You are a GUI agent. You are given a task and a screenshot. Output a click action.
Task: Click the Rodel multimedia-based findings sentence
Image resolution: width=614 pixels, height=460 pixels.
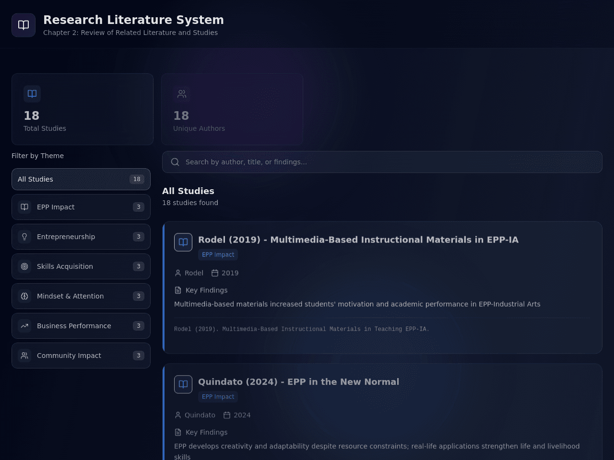(x=357, y=304)
